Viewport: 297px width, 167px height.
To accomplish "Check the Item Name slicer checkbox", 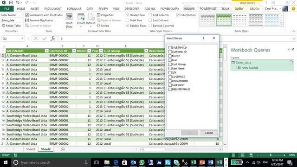I will 170,68.
